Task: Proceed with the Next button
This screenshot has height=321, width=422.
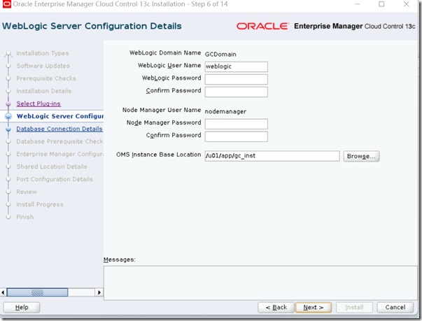Action: pyautogui.click(x=314, y=307)
